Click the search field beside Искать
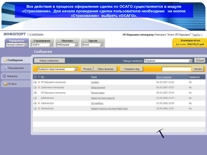The width and height of the screenshot is (207, 155). [176, 69]
